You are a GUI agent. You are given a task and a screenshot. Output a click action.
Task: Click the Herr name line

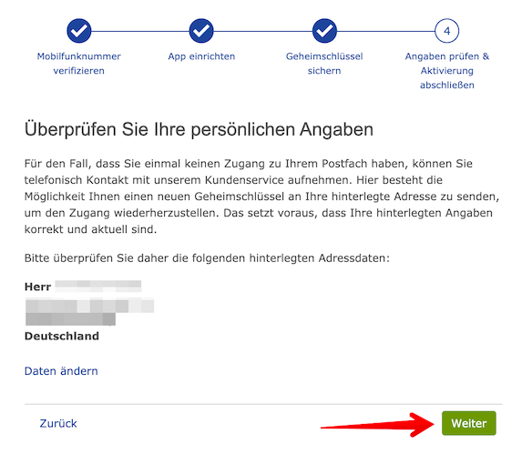(83, 287)
